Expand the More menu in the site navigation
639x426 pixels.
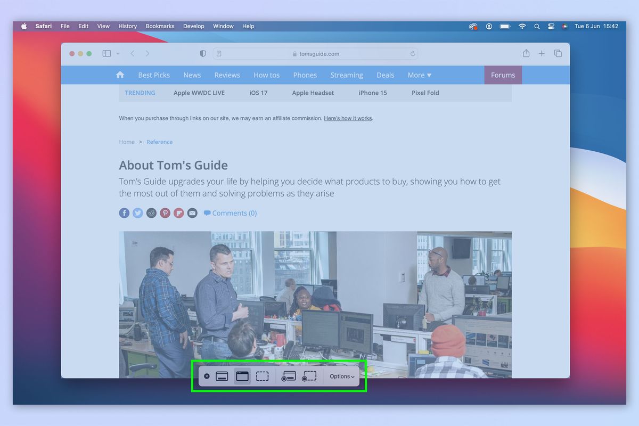click(419, 75)
